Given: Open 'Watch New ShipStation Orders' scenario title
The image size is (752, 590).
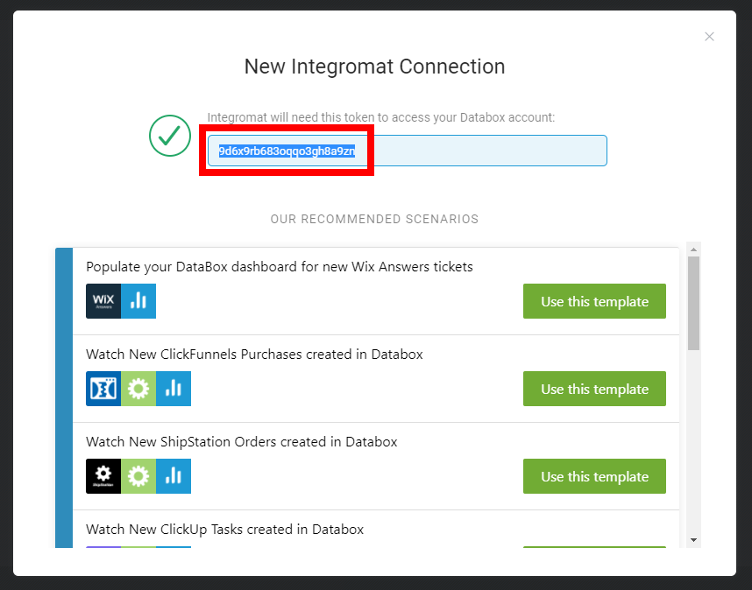Looking at the screenshot, I should 241,442.
